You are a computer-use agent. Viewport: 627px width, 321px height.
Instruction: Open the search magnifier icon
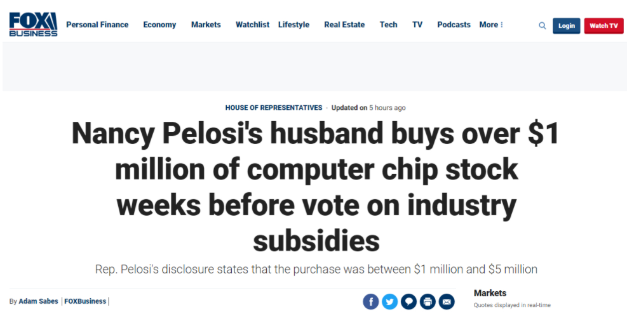(543, 25)
